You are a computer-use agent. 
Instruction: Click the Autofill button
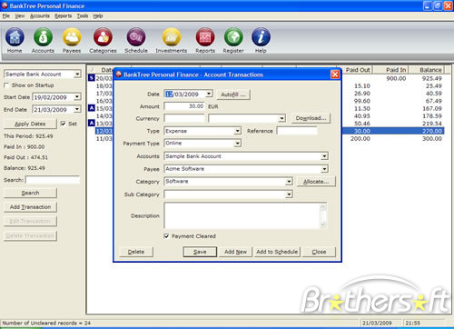click(x=233, y=95)
